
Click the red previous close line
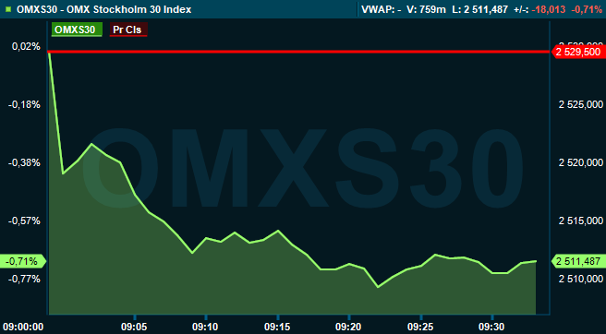tap(298, 52)
